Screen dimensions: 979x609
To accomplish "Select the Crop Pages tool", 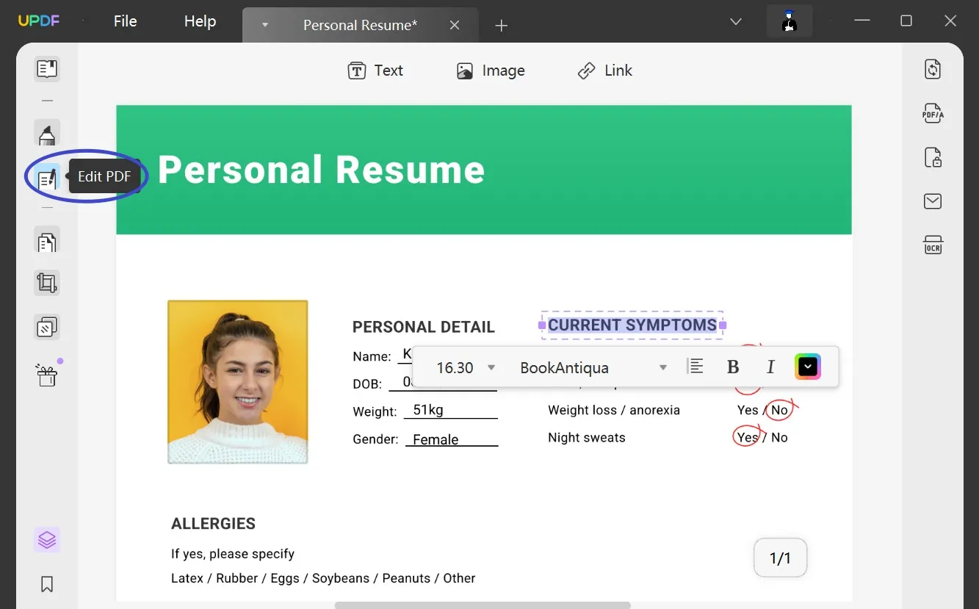I will pyautogui.click(x=47, y=282).
